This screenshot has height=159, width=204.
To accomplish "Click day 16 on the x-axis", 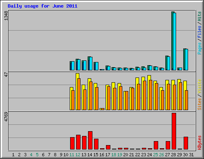I will click(102, 155).
